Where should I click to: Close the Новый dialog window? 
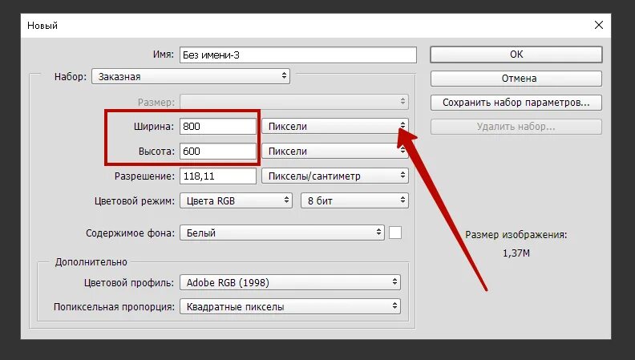599,25
